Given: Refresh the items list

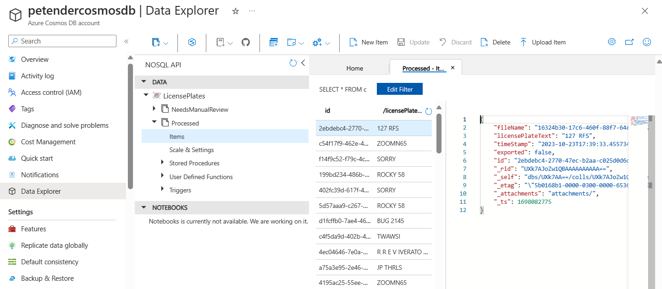Looking at the screenshot, I should pyautogui.click(x=429, y=111).
